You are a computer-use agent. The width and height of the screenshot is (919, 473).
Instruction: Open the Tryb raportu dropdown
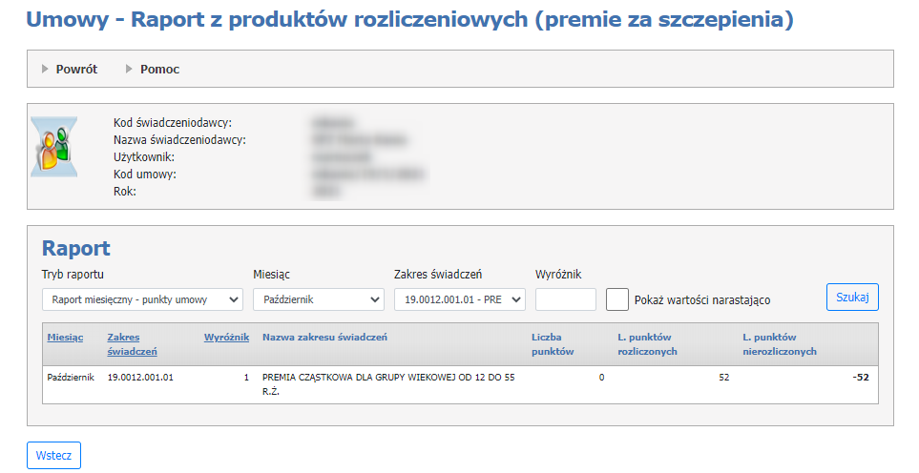(142, 299)
